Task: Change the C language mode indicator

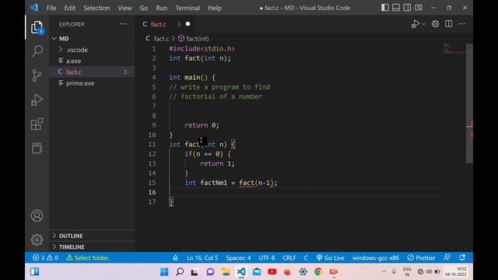Action: pos(306,257)
